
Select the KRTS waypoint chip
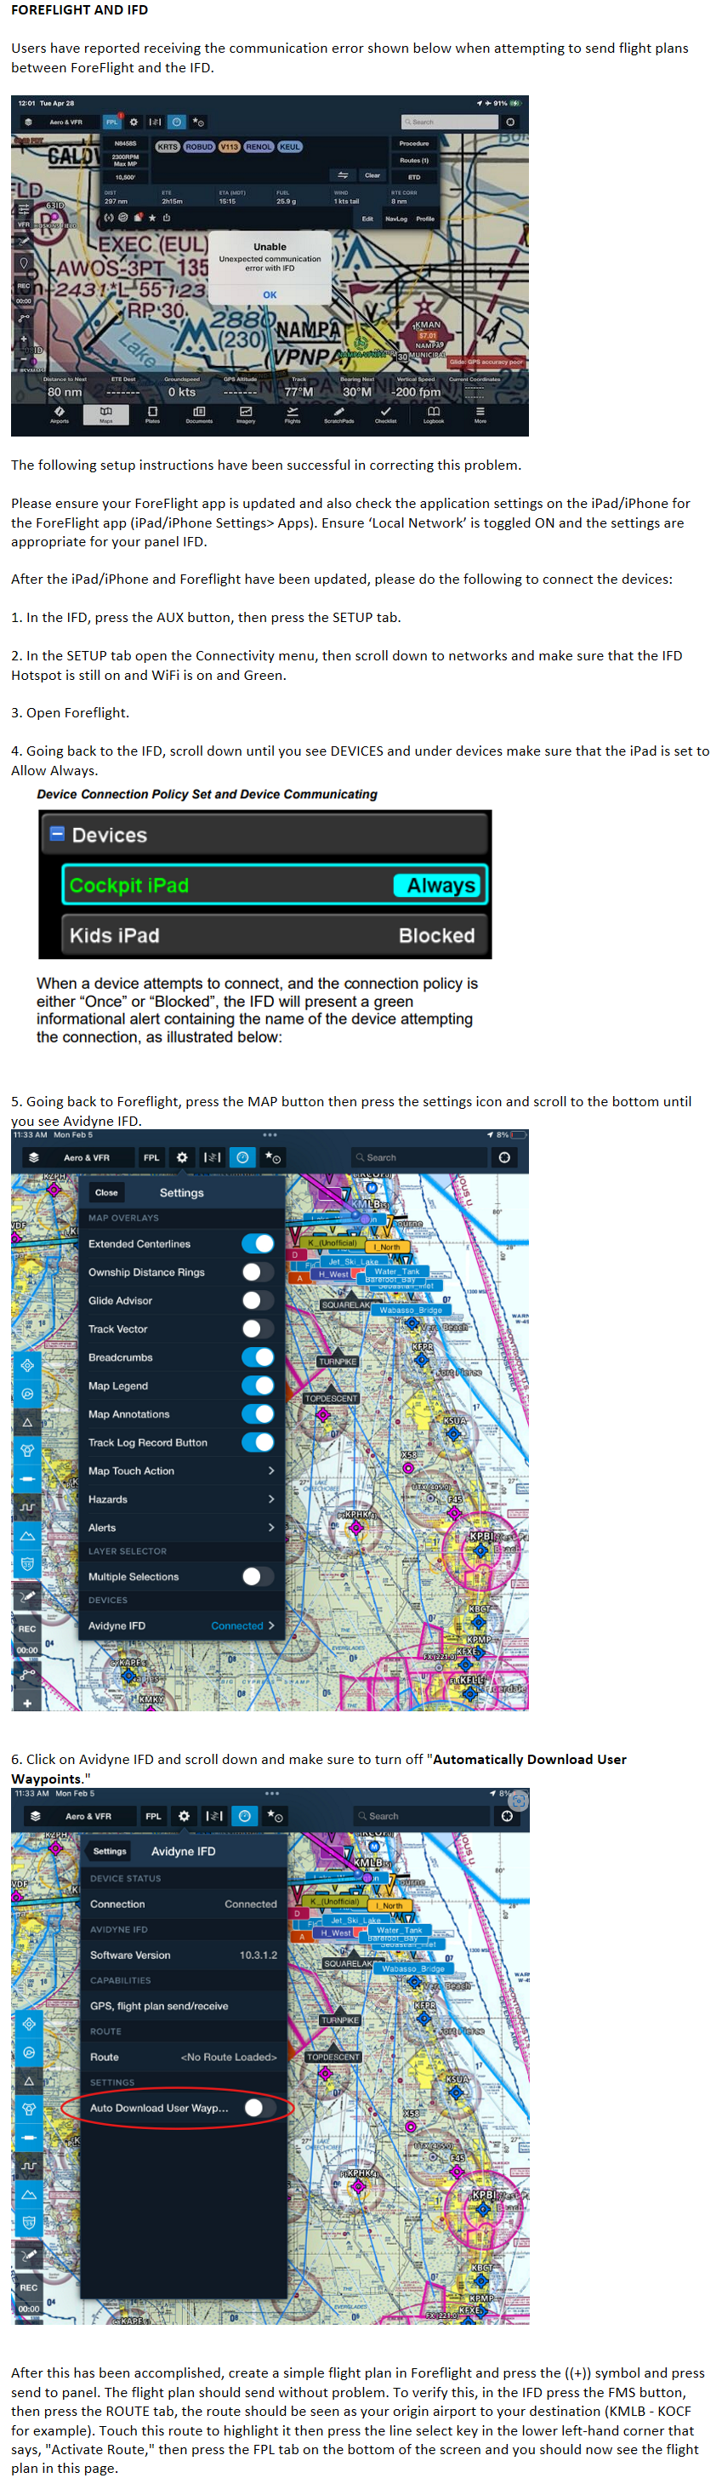pyautogui.click(x=168, y=146)
